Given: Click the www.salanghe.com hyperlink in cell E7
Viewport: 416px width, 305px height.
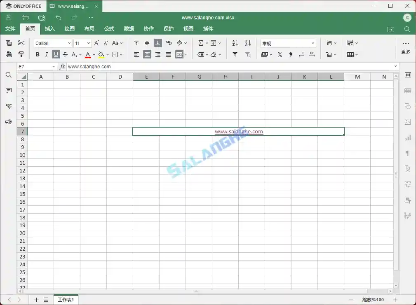Looking at the screenshot, I should click(238, 131).
